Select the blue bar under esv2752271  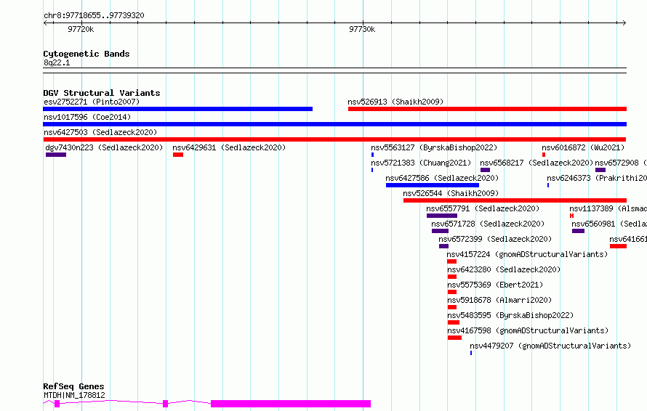tap(178, 109)
